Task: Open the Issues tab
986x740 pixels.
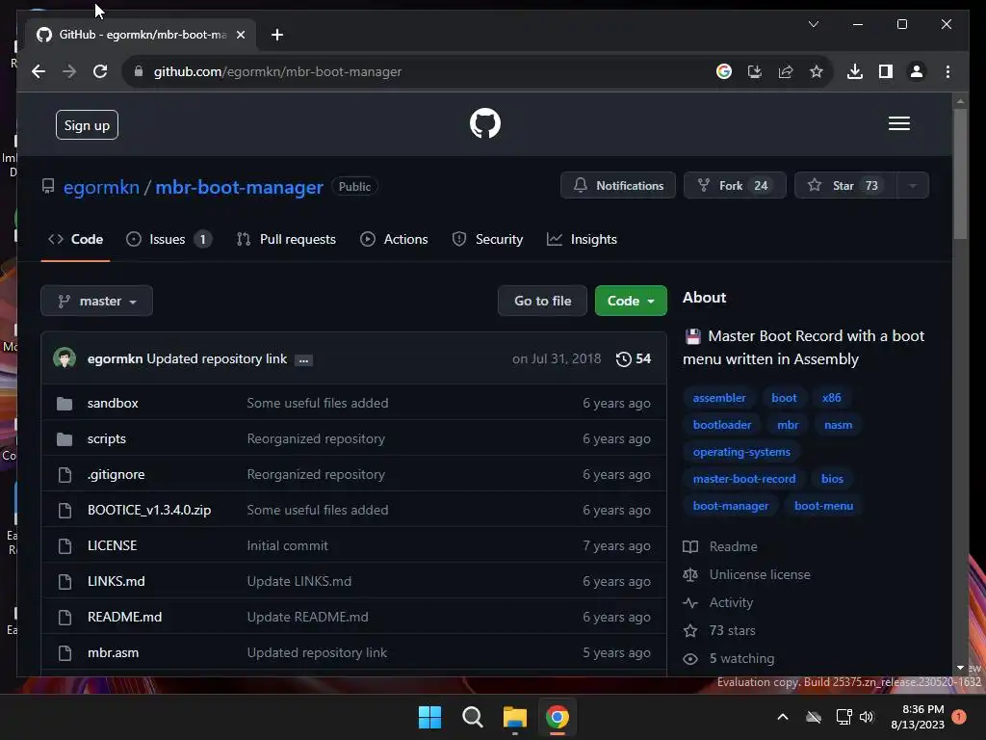Action: click(x=169, y=239)
